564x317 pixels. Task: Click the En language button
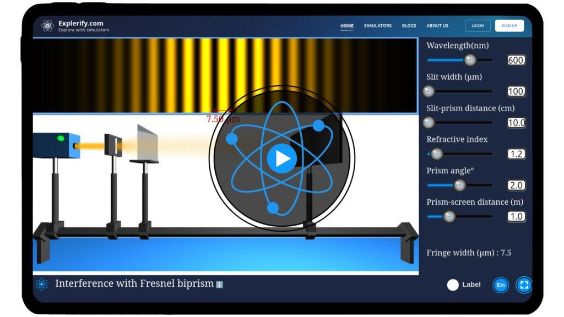tap(501, 285)
